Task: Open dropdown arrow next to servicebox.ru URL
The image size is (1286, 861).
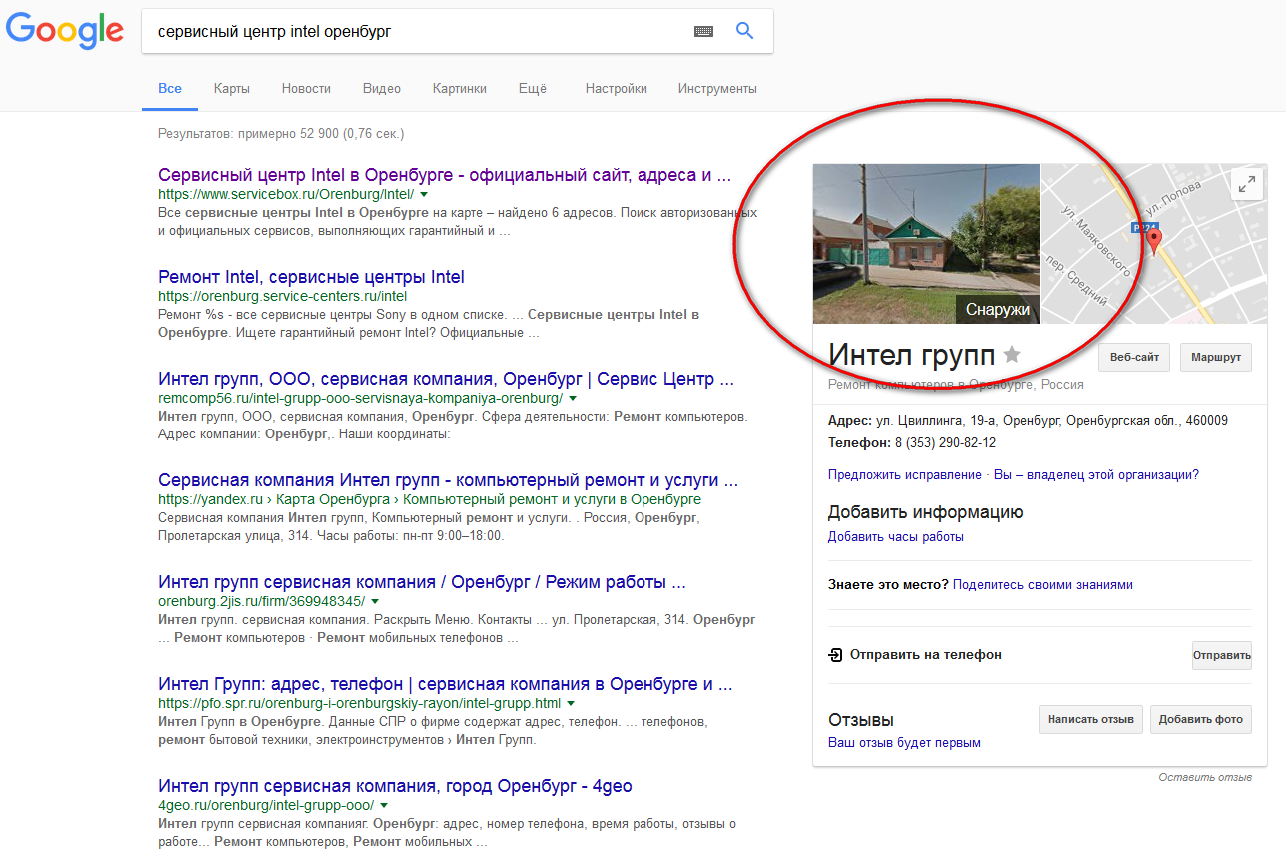Action: pyautogui.click(x=424, y=194)
